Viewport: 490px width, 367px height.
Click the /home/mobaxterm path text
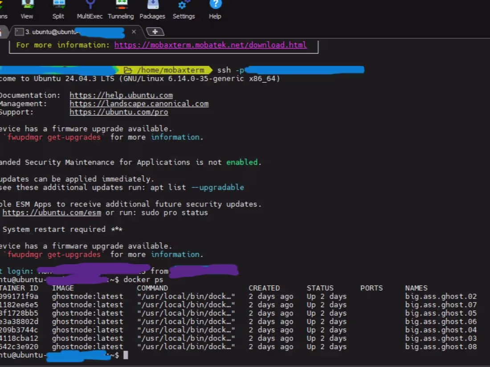170,70
